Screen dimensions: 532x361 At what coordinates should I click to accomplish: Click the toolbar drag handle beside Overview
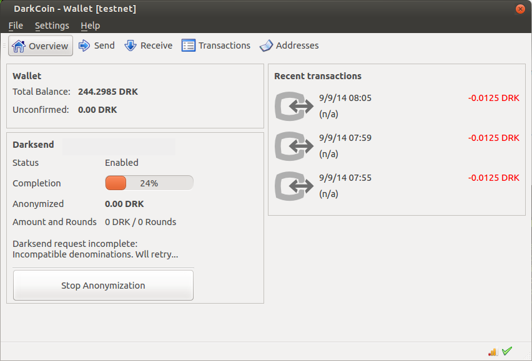tap(4, 46)
